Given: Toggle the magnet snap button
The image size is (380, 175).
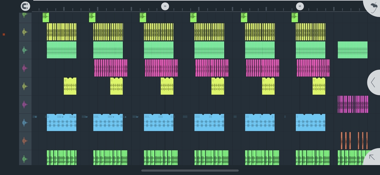Looking at the screenshot, I should pyautogui.click(x=25, y=6).
